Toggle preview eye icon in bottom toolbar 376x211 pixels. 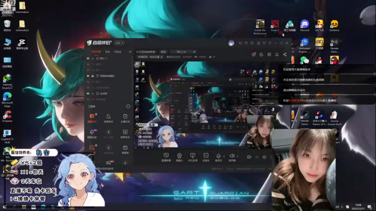coord(257,157)
